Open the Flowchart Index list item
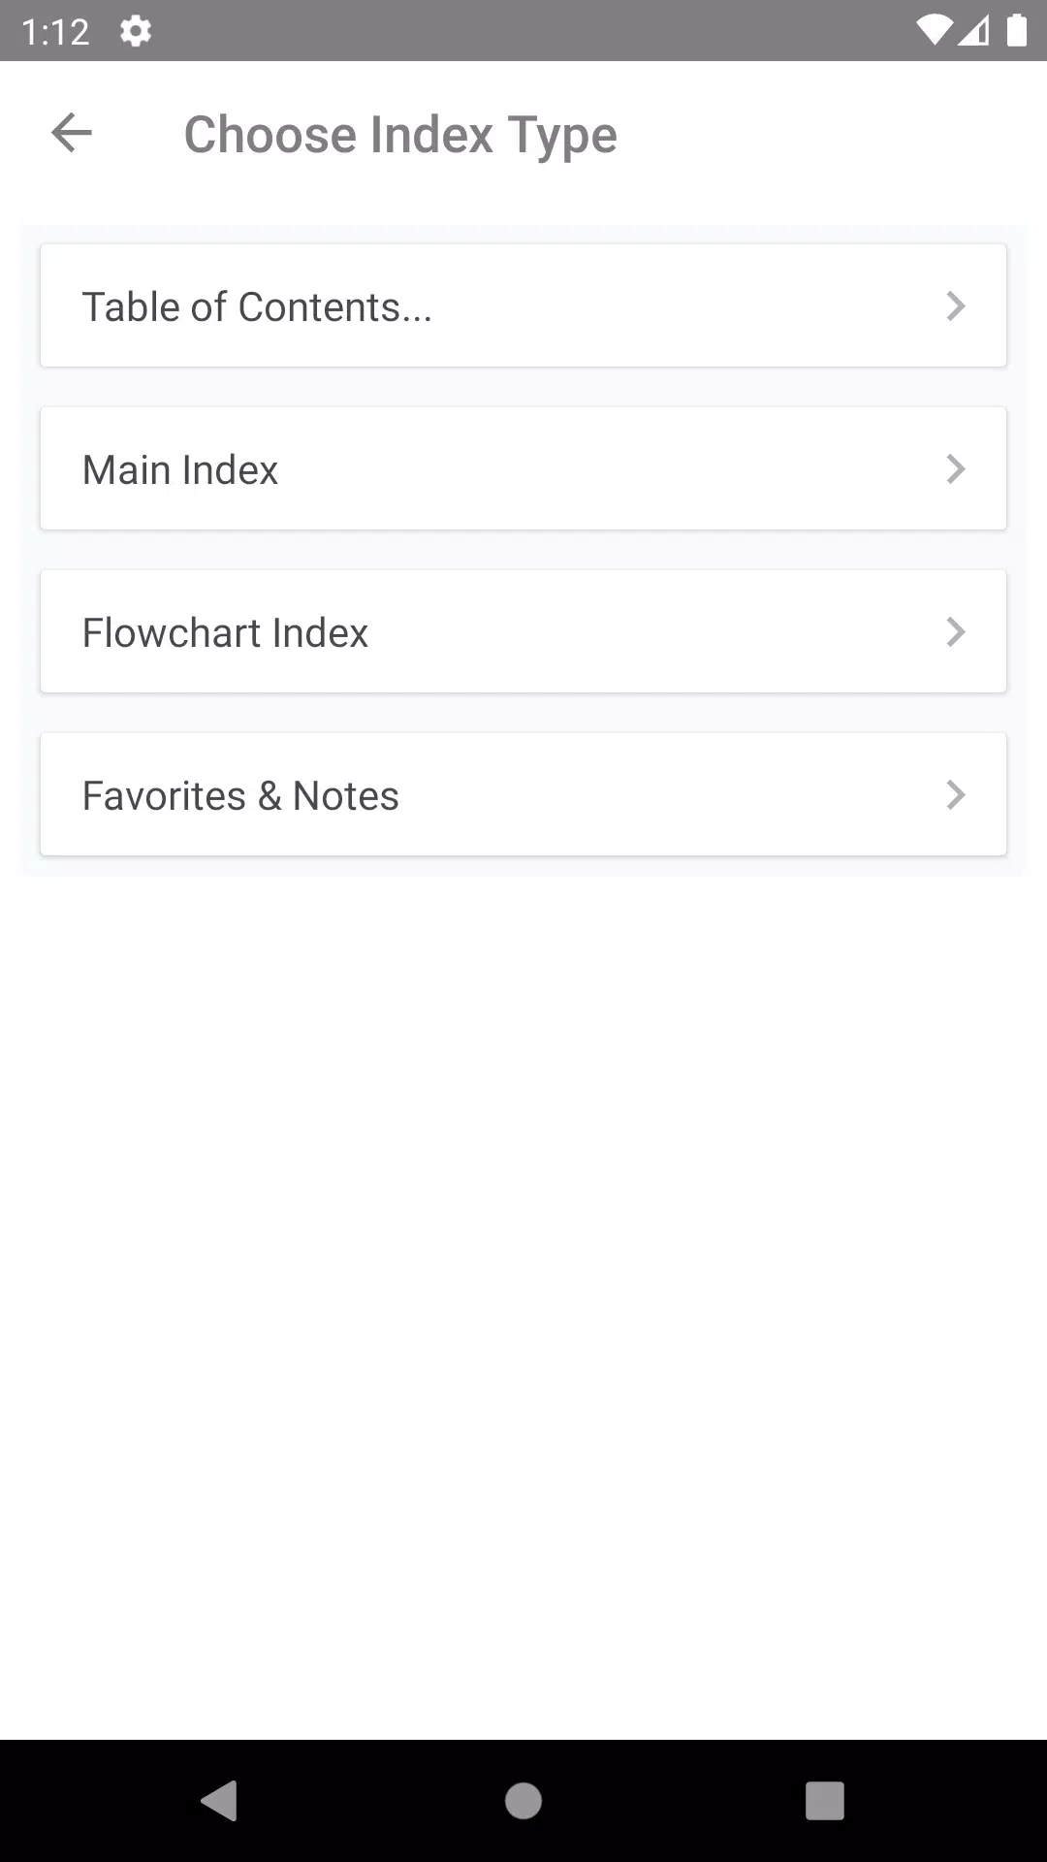Viewport: 1047px width, 1862px height. click(225, 632)
